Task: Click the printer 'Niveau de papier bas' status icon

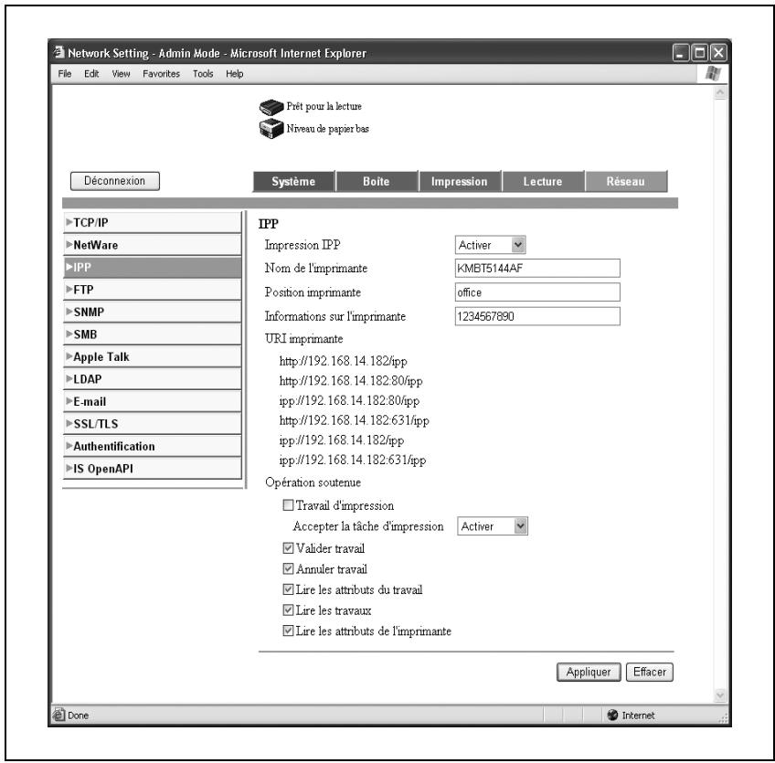Action: pyautogui.click(x=271, y=129)
